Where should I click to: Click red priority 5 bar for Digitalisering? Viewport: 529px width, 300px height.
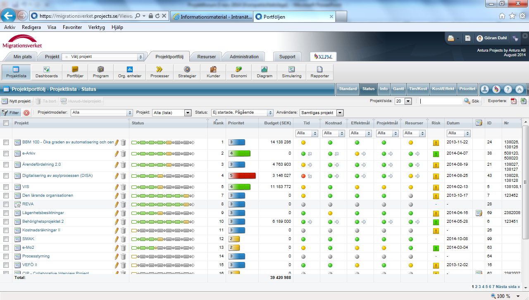click(242, 176)
